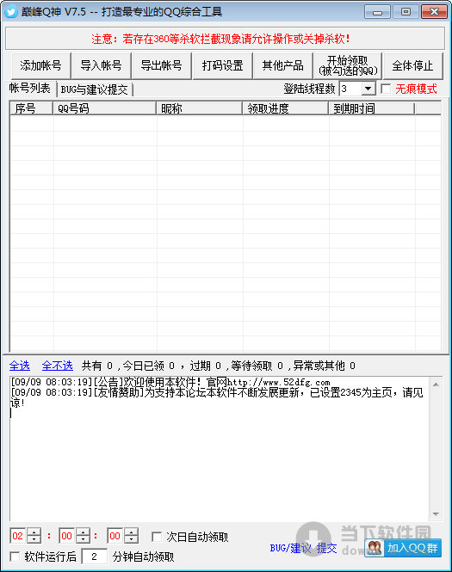The image size is (452, 572).
Task: Click the seconds field showing 00
Action: coord(115,536)
